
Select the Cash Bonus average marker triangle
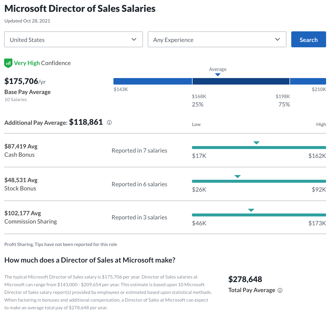[256, 143]
